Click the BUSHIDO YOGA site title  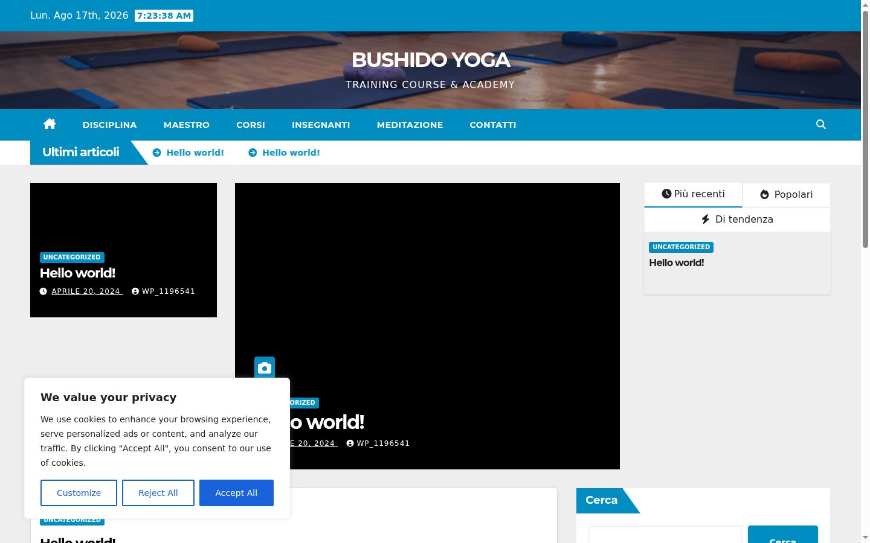(431, 60)
